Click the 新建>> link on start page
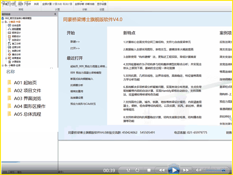The image size is (233, 175). click(75, 42)
